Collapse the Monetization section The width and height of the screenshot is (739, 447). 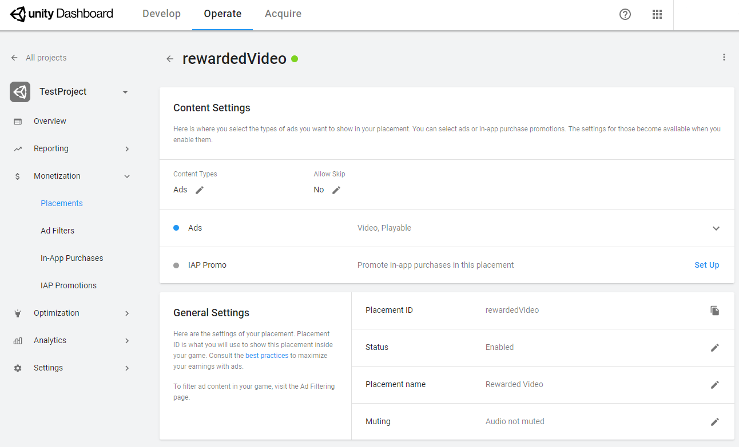[127, 176]
